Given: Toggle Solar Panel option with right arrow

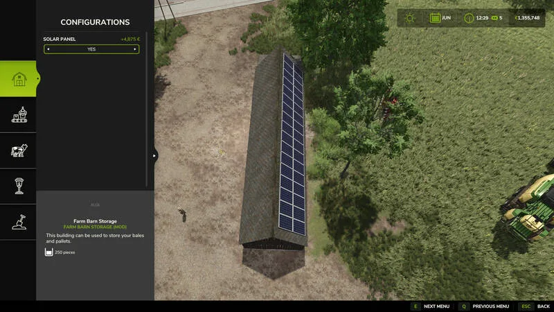Looking at the screenshot, I should (x=135, y=49).
